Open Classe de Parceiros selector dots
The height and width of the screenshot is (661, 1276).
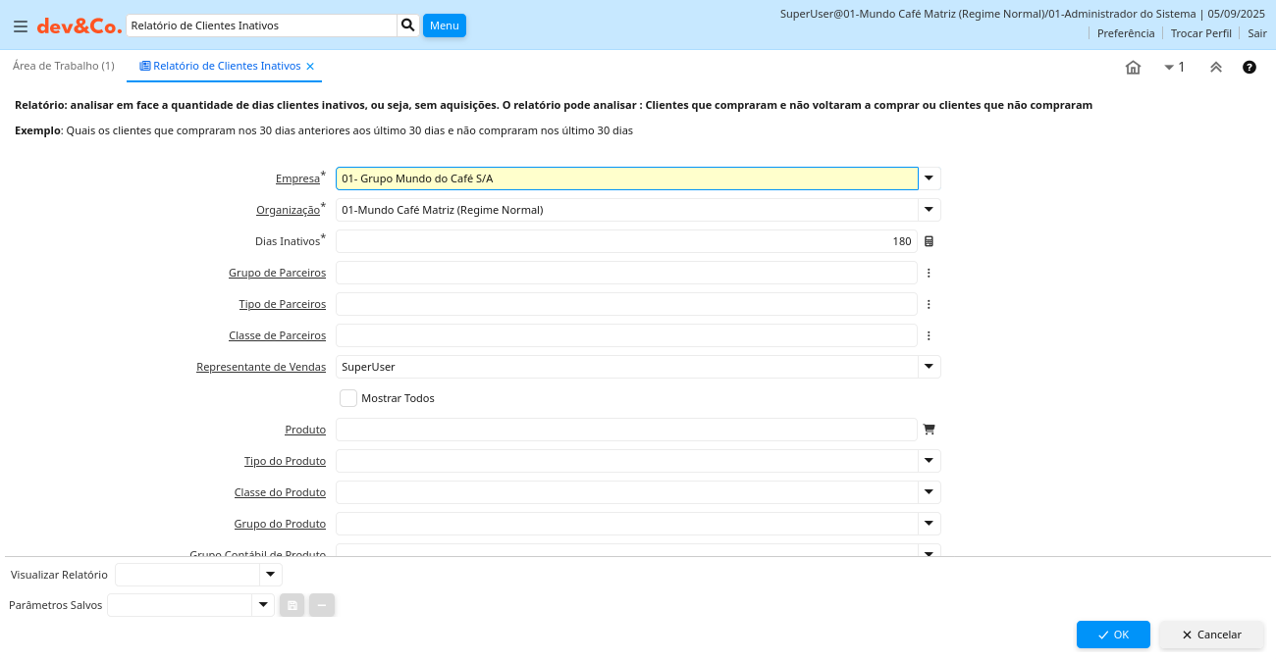[929, 335]
